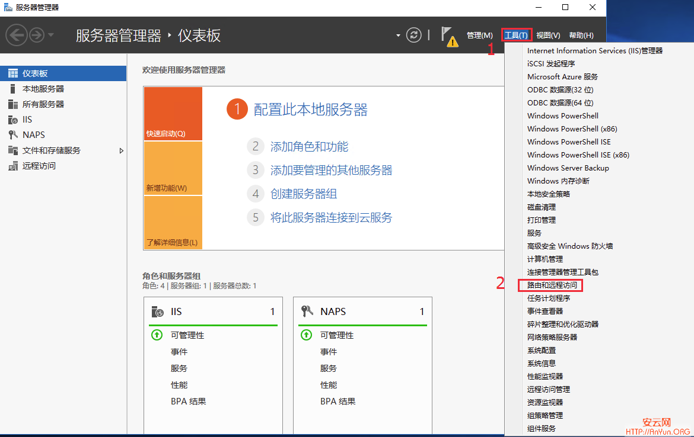The image size is (694, 437).
Task: Click 配置此本地服务器 link
Action: 310,110
